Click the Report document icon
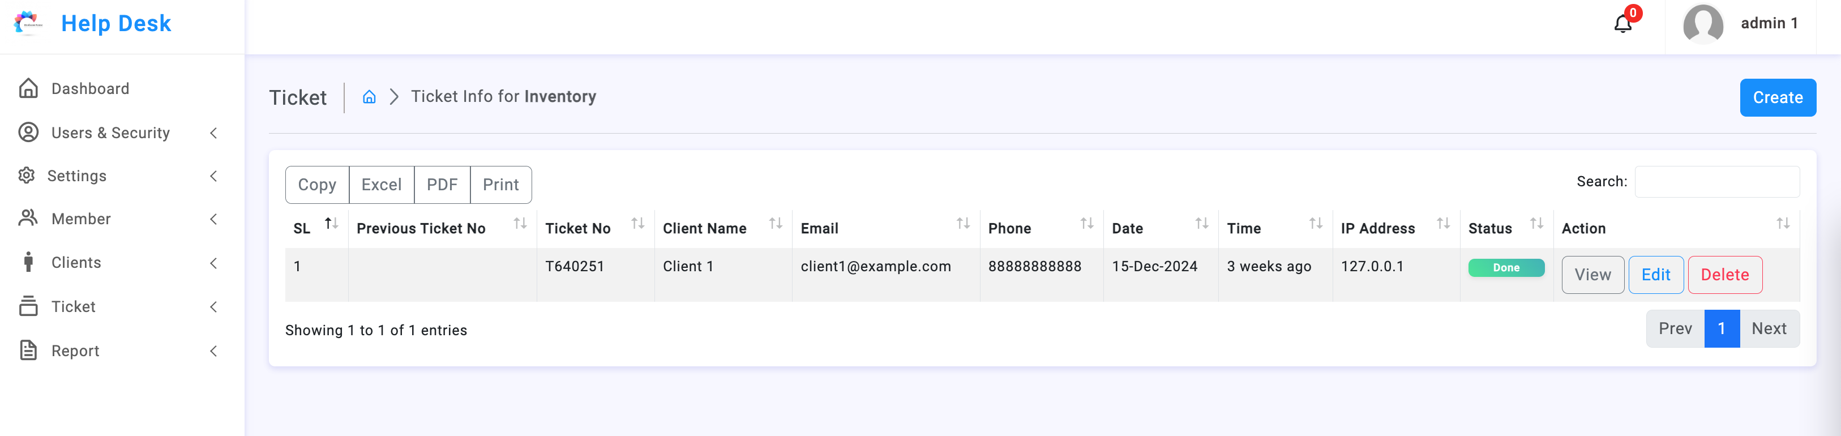Viewport: 1841px width, 436px height. 28,350
